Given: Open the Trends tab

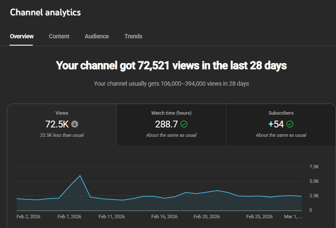Looking at the screenshot, I should click(x=133, y=36).
